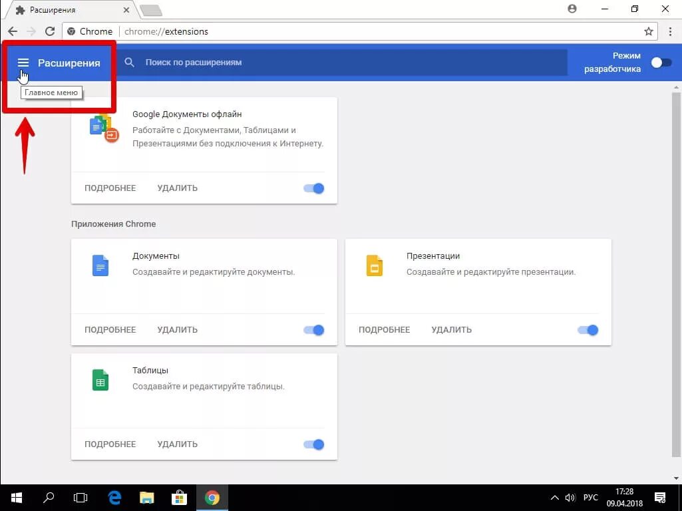
Task: Click the Документы app icon
Action: tap(100, 265)
